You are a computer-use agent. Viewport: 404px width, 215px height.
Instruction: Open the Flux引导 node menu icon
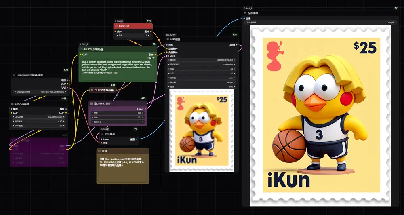click(116, 26)
